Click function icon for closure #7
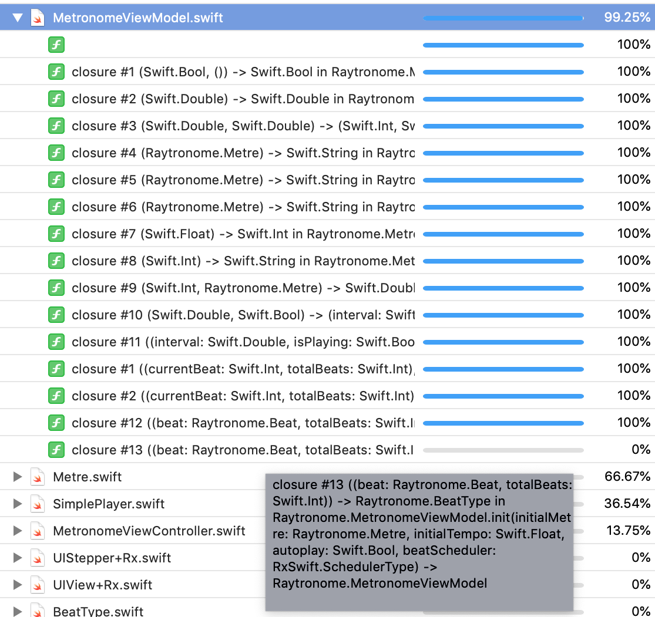This screenshot has height=617, width=655. [56, 234]
